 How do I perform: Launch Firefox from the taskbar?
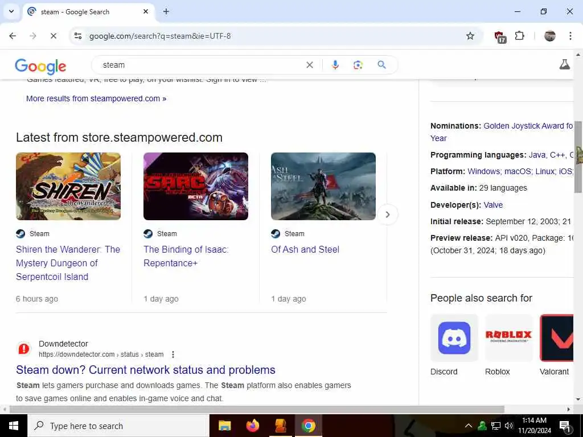253,426
